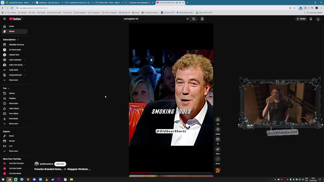The image size is (324, 182).
Task: Open Downloads
Action: (14, 119)
